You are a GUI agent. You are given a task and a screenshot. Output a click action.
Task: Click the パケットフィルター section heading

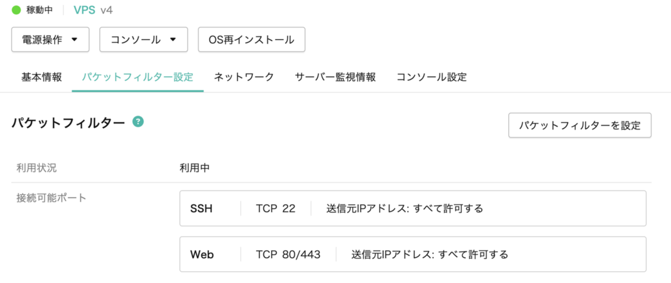[x=68, y=123]
